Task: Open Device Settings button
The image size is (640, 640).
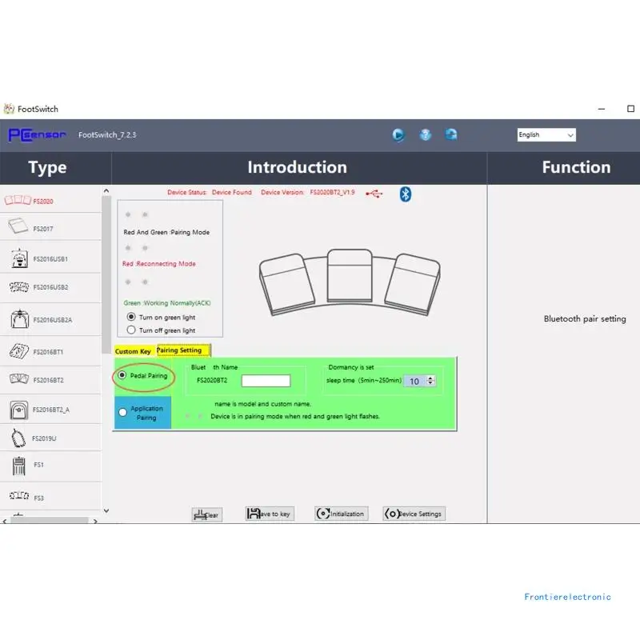Action: click(x=414, y=514)
